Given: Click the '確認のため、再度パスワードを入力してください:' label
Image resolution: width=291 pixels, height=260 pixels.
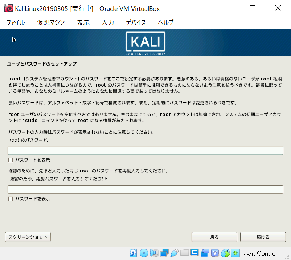Looking at the screenshot, I should pyautogui.click(x=58, y=179).
